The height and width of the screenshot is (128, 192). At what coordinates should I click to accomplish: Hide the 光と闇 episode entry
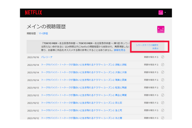[x=163, y=118]
